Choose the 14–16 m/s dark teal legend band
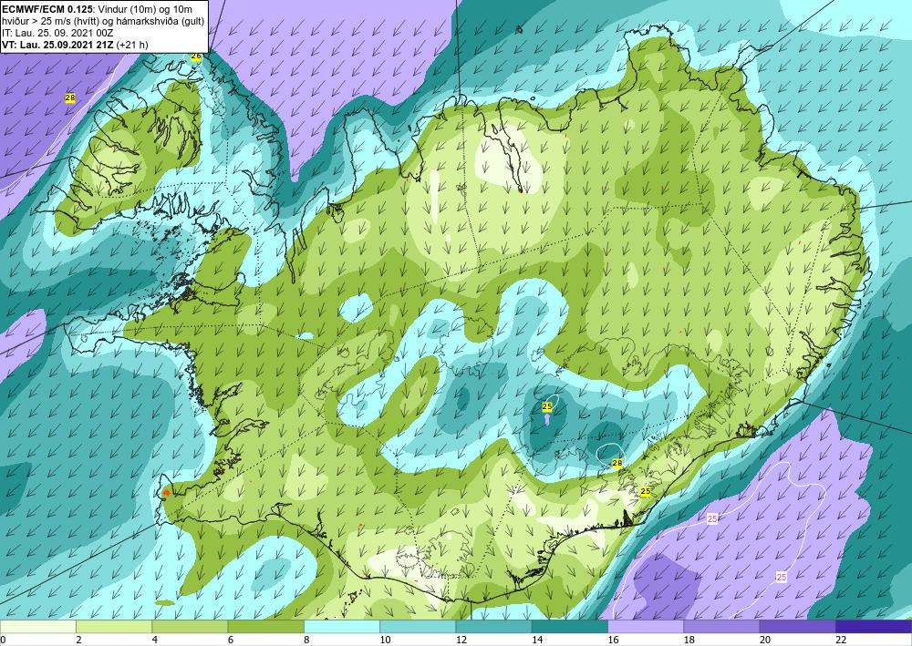The image size is (912, 646). 570,626
